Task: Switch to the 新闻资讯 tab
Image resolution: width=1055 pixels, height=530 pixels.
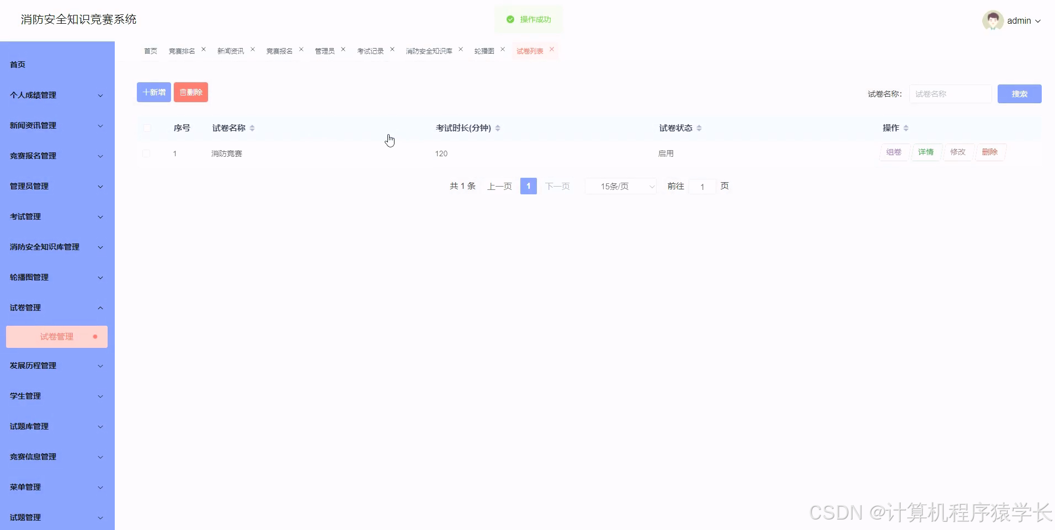Action: 231,51
